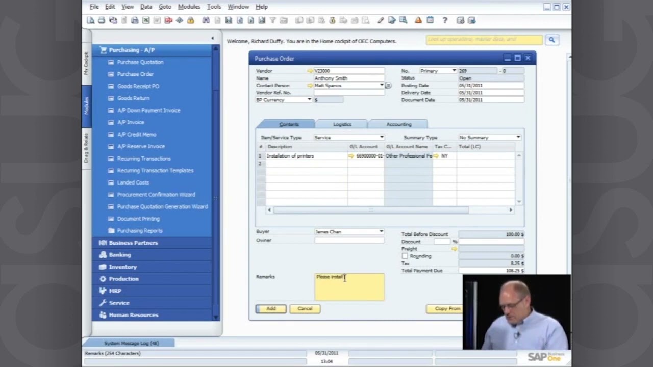
Task: Open the Query Manager toolbar icon
Action: pos(403,20)
